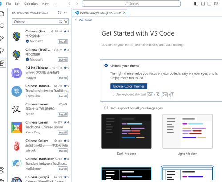
Task: Install the Chinese Translator extension
Action: (63, 169)
